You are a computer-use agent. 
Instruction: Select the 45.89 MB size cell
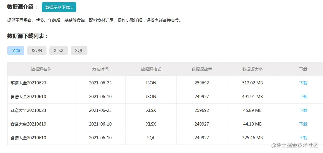252,110
